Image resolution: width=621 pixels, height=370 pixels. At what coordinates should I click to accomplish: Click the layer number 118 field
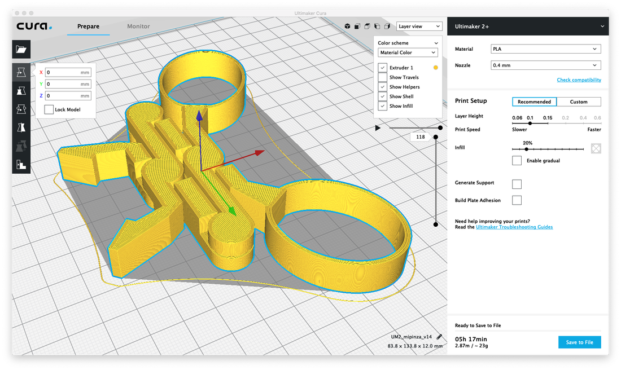click(x=420, y=137)
